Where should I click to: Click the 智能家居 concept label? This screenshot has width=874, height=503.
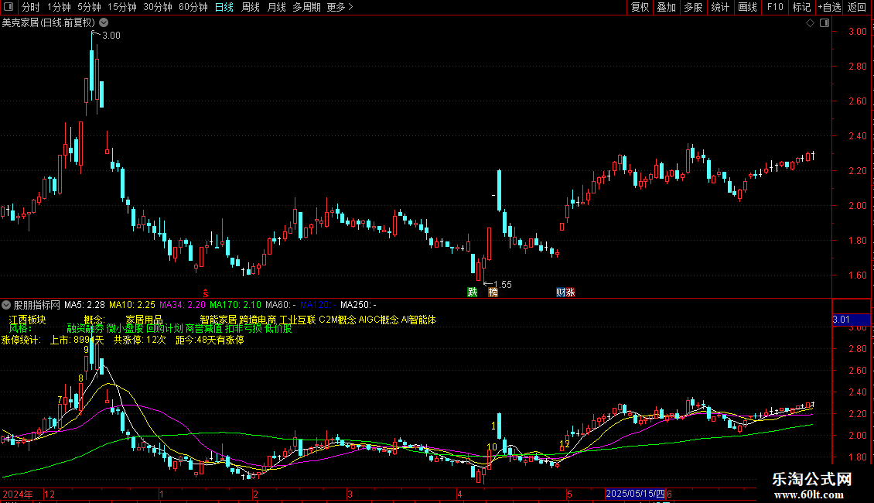(218, 320)
